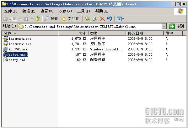This screenshot has height=128, width=188.
Task: Click the 配置设置 type text
Action: (x=98, y=60)
